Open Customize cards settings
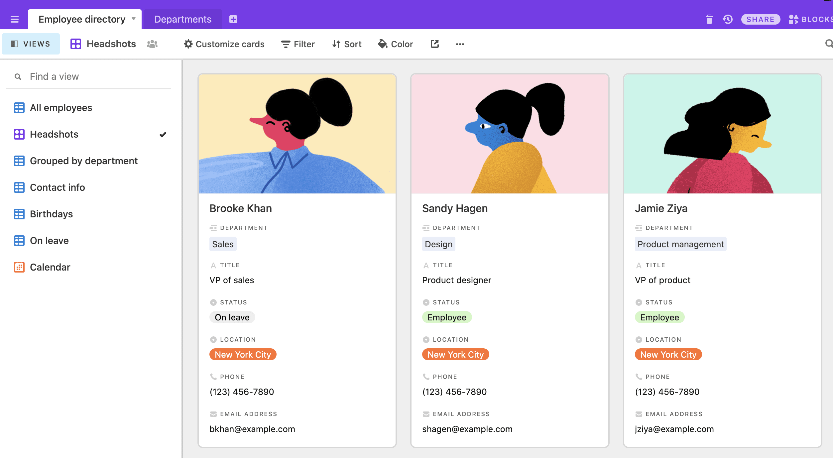The image size is (833, 458). pos(224,44)
